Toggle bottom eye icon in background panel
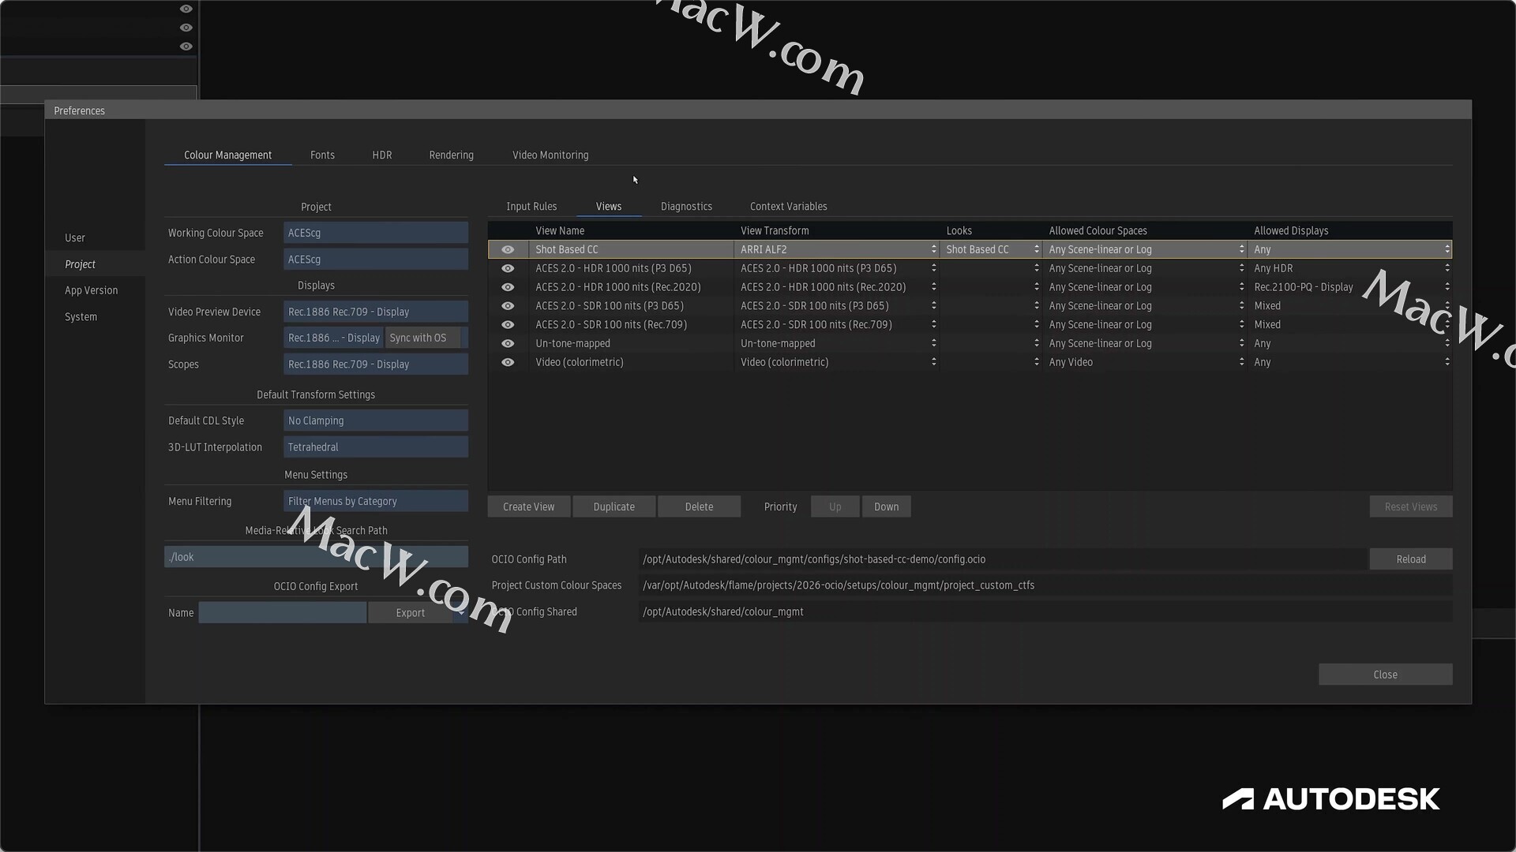This screenshot has height=852, width=1516. 186,47
